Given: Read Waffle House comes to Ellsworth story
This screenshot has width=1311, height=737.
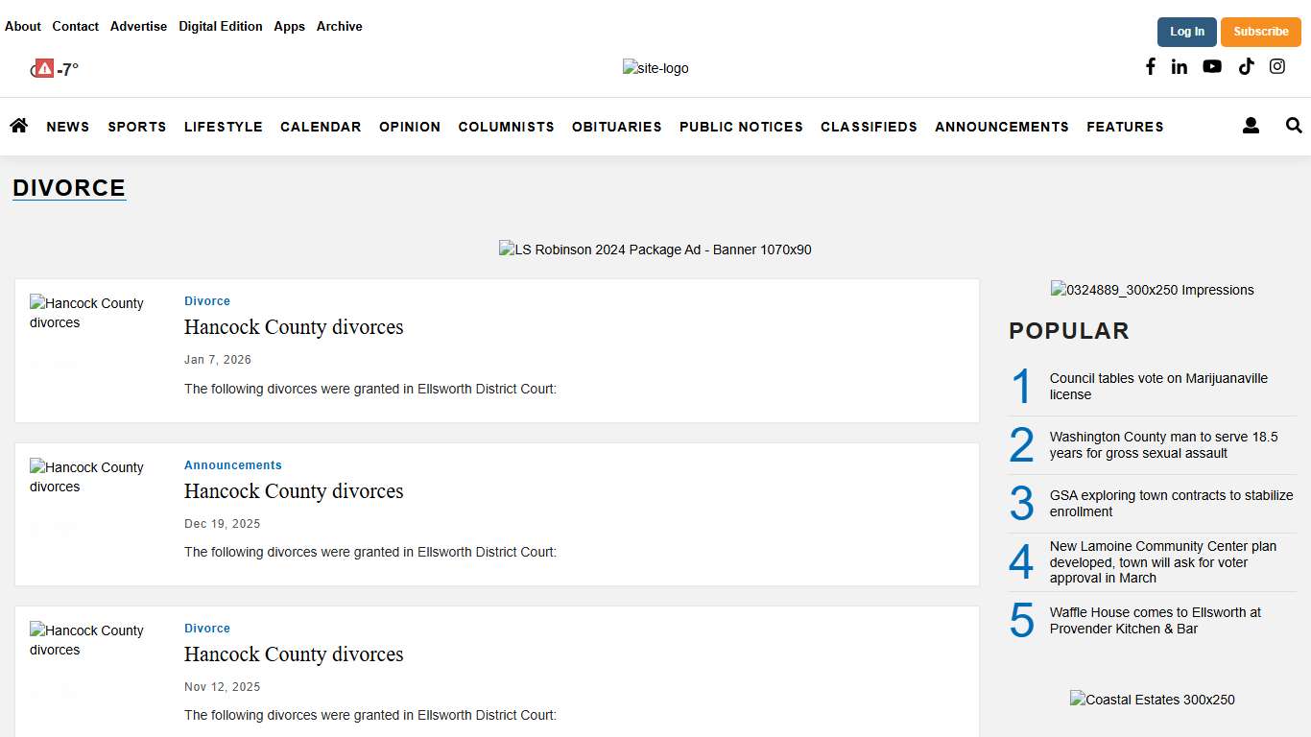Looking at the screenshot, I should coord(1155,620).
